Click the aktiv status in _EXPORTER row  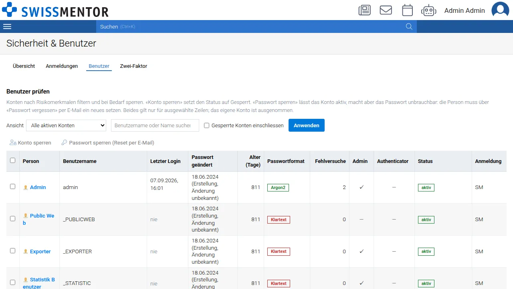(426, 252)
